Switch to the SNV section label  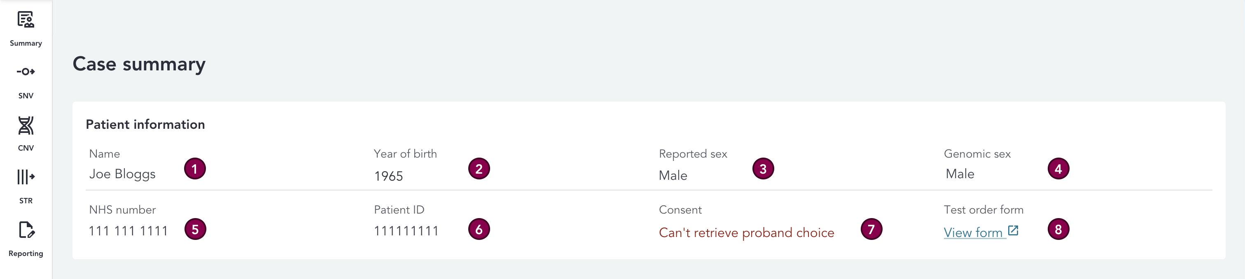click(x=26, y=95)
